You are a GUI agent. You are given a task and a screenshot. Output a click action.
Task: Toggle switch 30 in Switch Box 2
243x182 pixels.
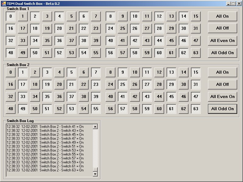(x=184, y=84)
